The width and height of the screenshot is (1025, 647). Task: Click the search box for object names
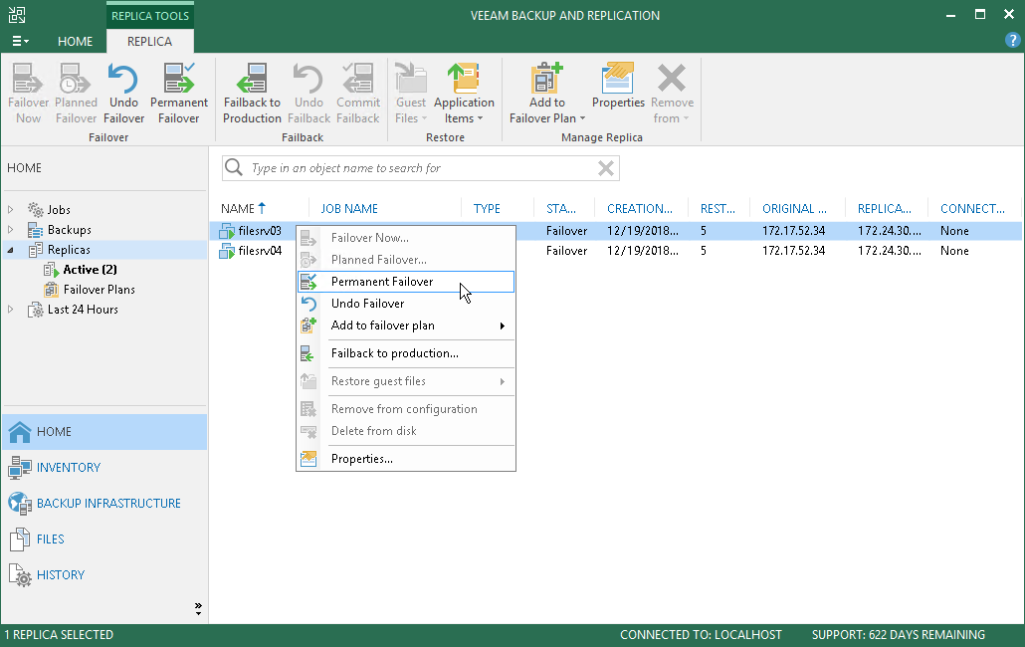click(x=422, y=168)
